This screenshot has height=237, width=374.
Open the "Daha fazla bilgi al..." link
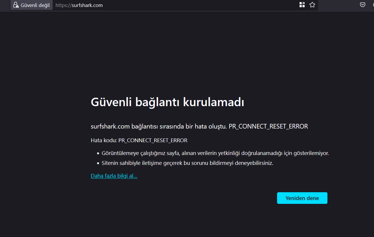pos(114,176)
